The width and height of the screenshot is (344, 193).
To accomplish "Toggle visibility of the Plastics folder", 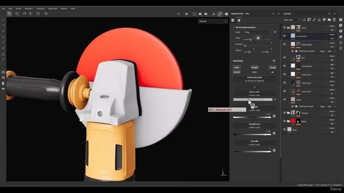I will click(284, 113).
